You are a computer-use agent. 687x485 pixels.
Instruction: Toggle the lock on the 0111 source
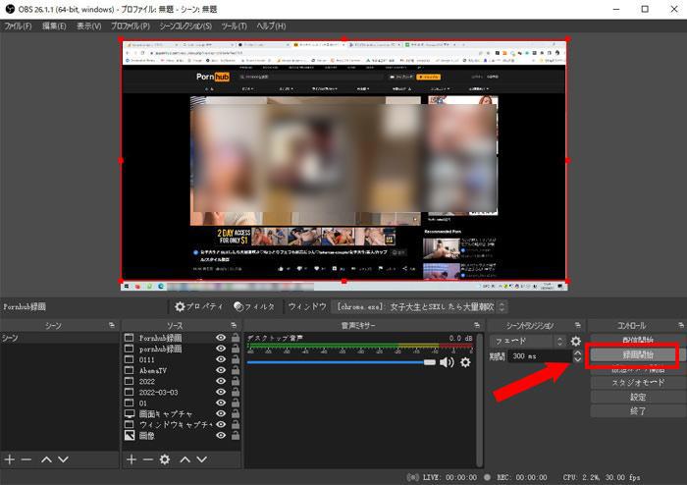236,359
